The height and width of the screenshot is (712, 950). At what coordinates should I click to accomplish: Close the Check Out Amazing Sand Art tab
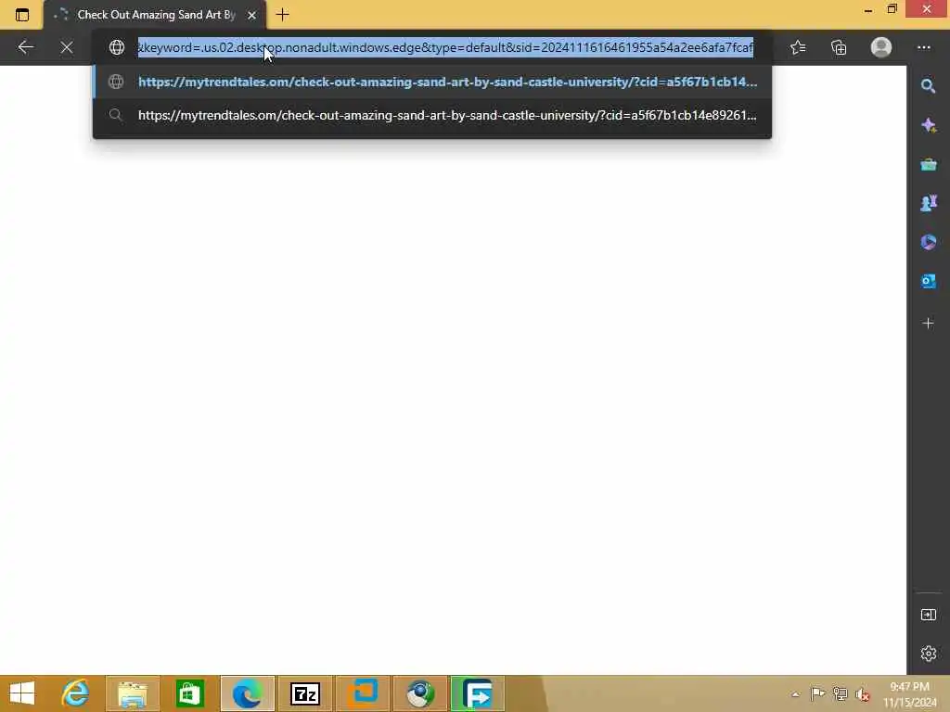point(251,15)
